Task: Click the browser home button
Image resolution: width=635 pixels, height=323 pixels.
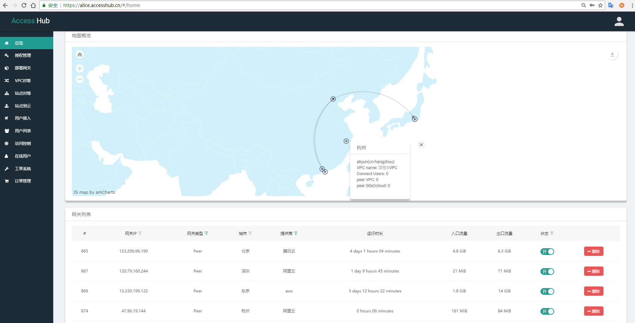Action: tap(33, 5)
